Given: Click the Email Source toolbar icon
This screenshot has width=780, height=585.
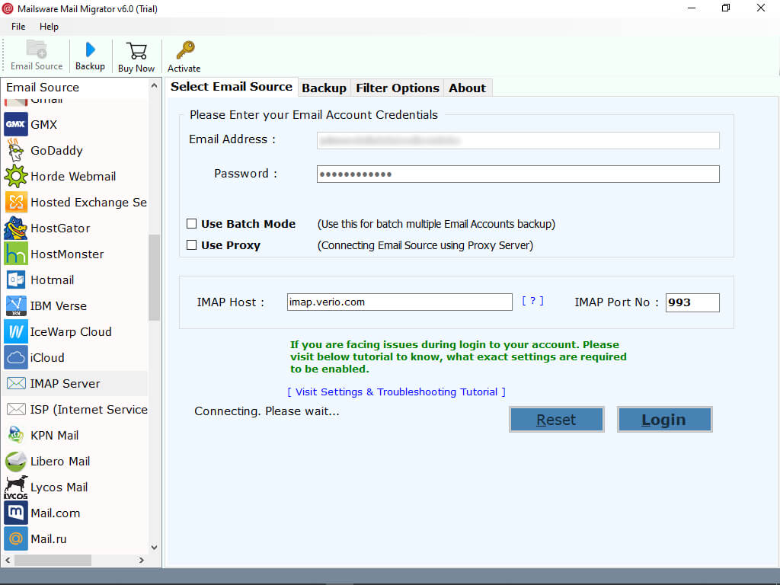Looking at the screenshot, I should [36, 50].
